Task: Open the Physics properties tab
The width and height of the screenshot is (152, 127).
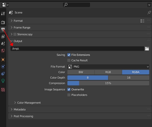Action: (3, 67)
